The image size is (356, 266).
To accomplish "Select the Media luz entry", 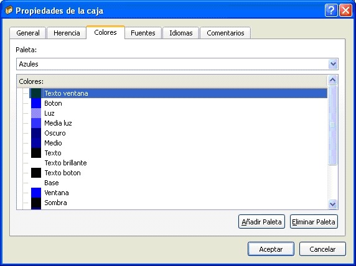I will click(x=58, y=123).
